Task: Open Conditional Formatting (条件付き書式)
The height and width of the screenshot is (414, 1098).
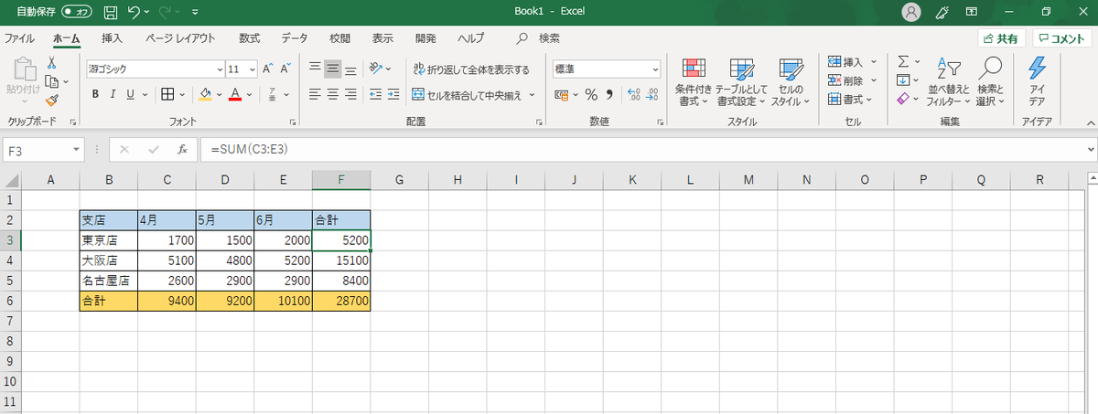Action: tap(694, 81)
